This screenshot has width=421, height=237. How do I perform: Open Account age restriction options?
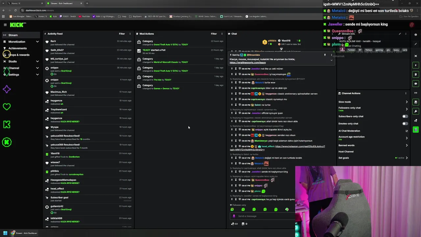coord(407,138)
